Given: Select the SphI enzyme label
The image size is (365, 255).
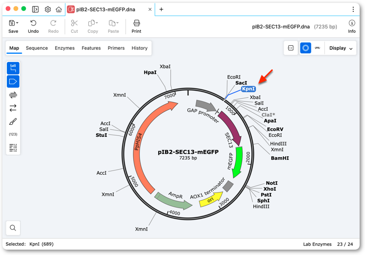Looking at the screenshot, I should [x=264, y=200].
